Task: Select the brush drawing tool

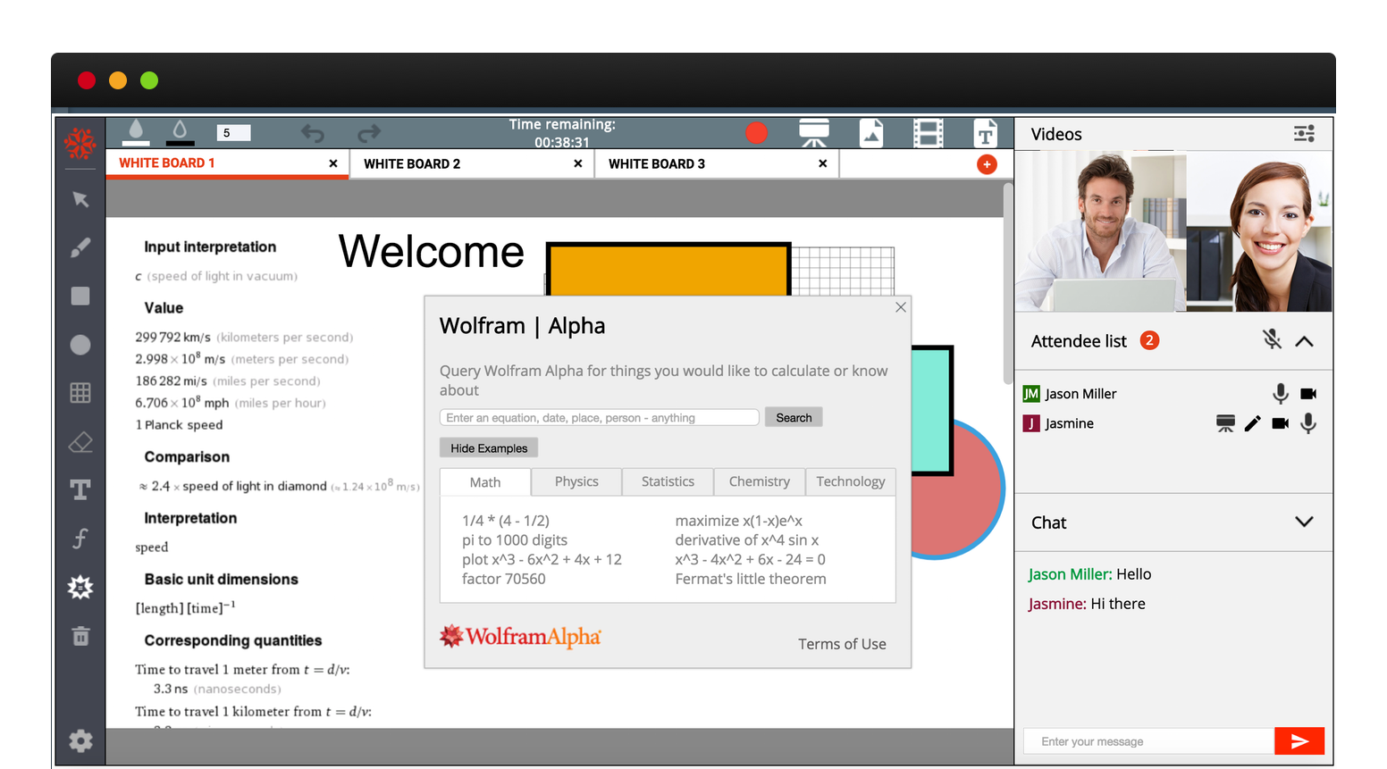Action: (80, 247)
